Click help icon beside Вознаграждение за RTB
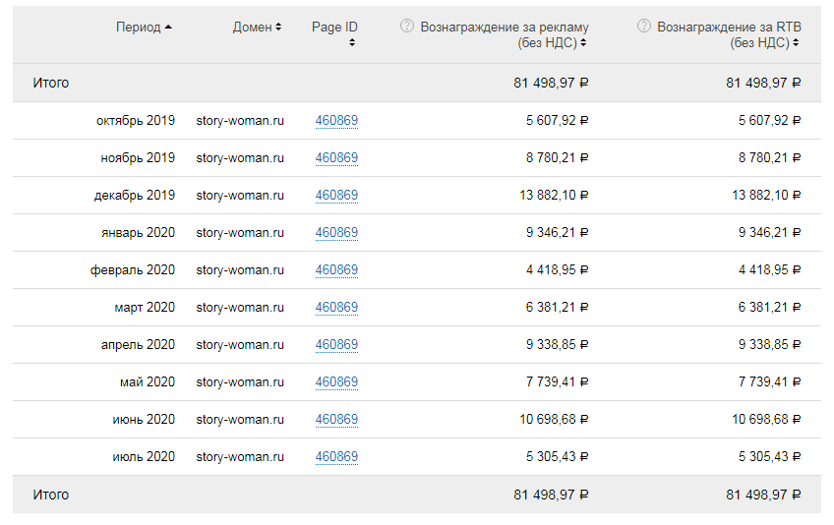834x525 pixels. [644, 27]
